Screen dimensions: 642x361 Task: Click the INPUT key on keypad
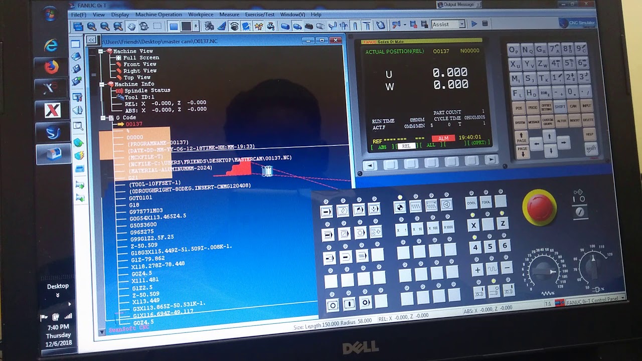point(587,106)
